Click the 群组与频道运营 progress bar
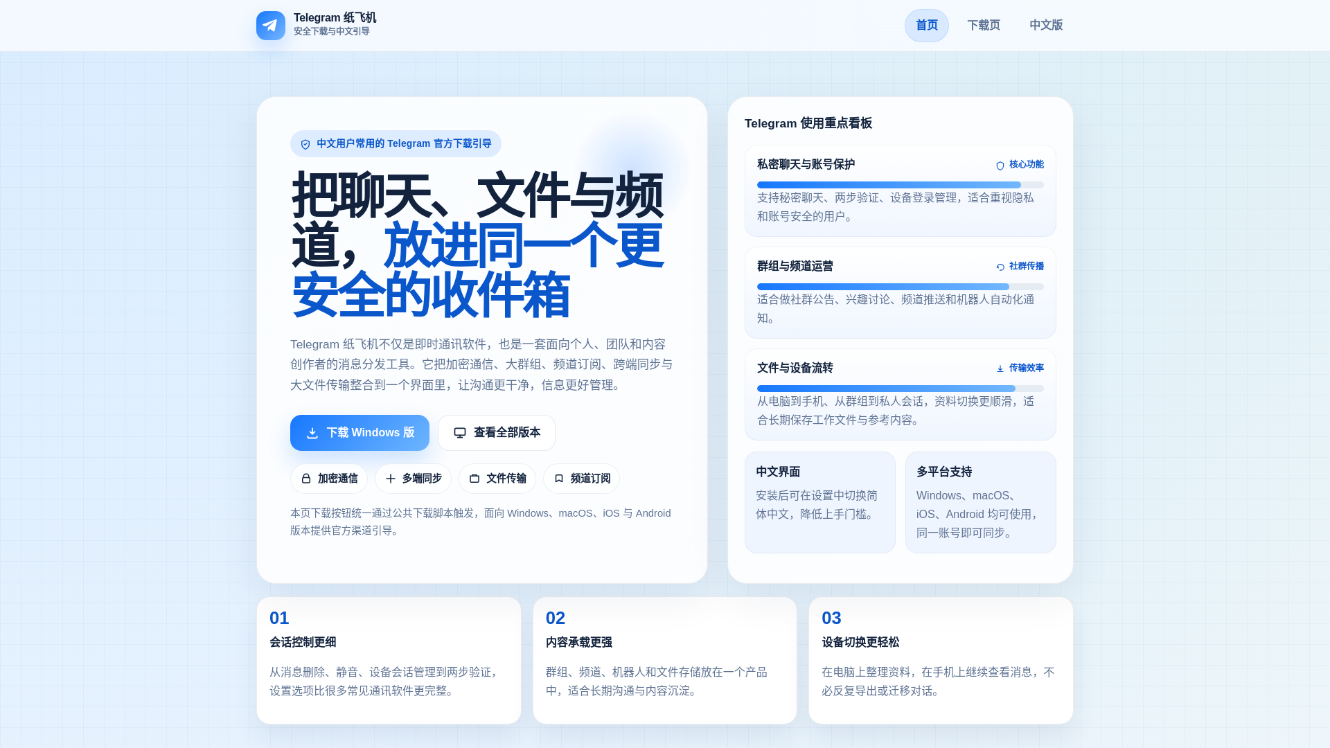Screen dimensions: 1330x748 [901, 287]
